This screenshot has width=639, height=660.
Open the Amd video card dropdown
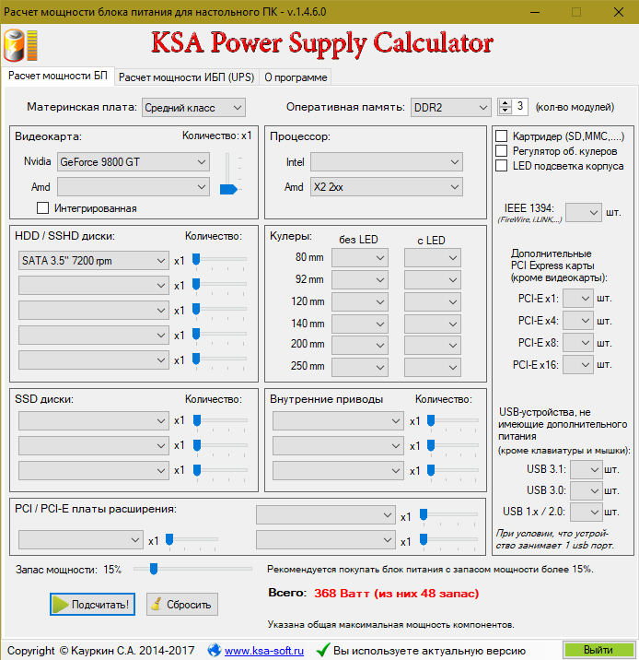pos(134,187)
